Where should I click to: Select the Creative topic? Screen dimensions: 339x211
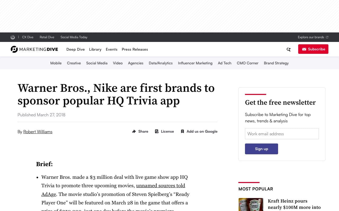pos(74,63)
